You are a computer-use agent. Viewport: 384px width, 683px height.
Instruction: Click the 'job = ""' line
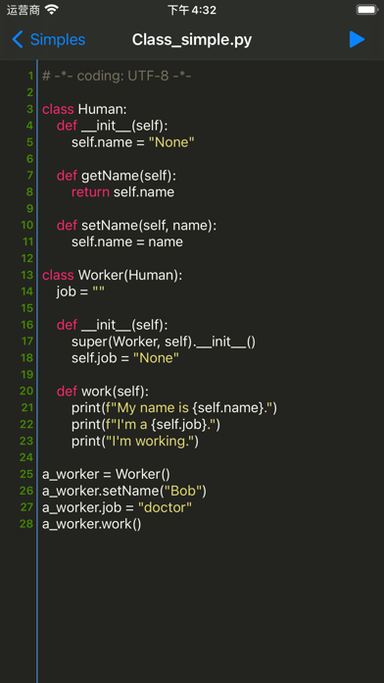click(x=80, y=291)
